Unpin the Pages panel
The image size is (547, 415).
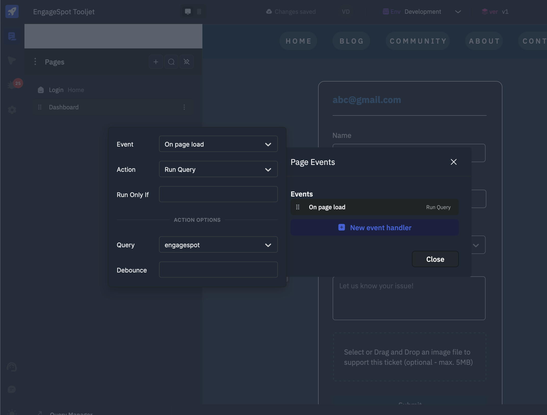click(187, 62)
